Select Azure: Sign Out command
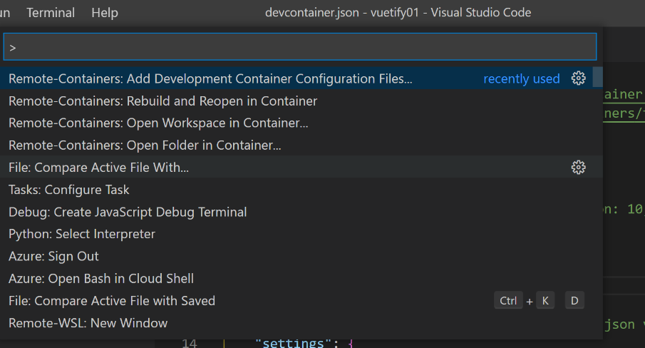645x348 pixels. (53, 256)
